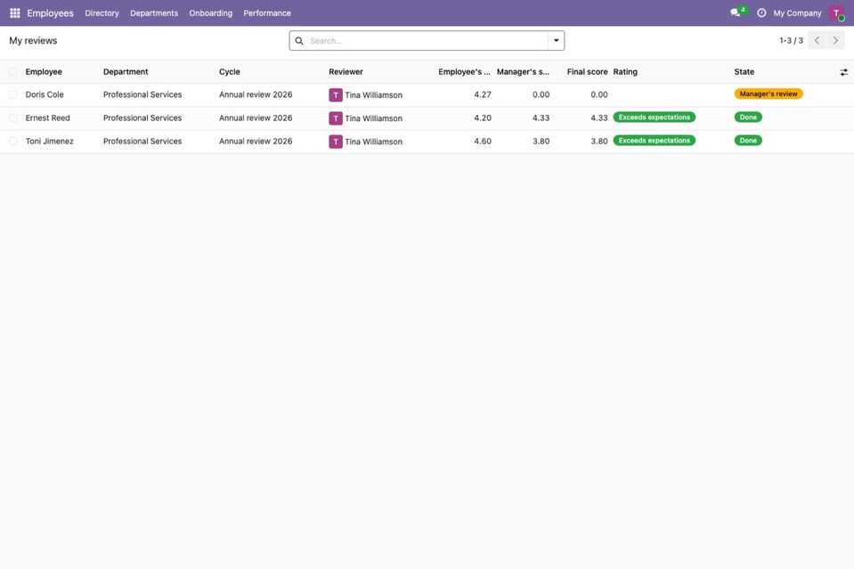Image resolution: width=854 pixels, height=569 pixels.
Task: Open the Ernest Reed review row
Action: [427, 118]
